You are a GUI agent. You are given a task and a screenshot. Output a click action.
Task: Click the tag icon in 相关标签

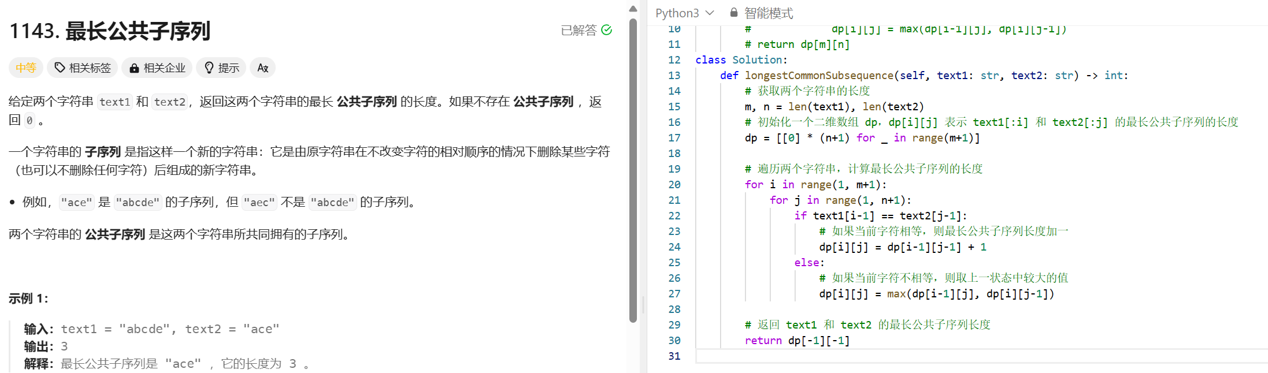click(60, 68)
